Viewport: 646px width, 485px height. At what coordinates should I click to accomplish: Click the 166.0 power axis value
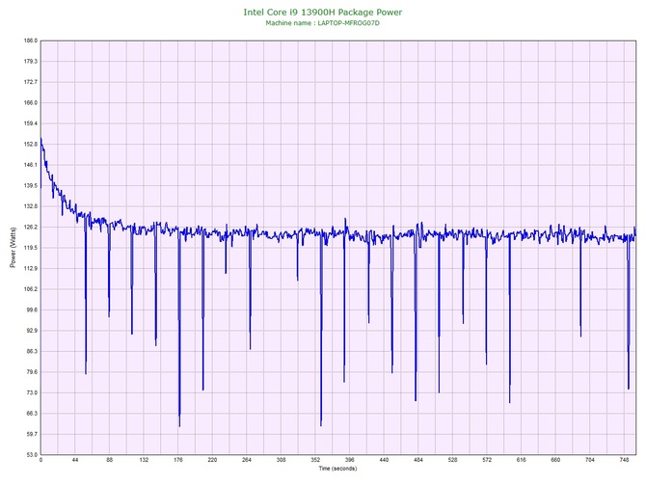click(x=31, y=102)
